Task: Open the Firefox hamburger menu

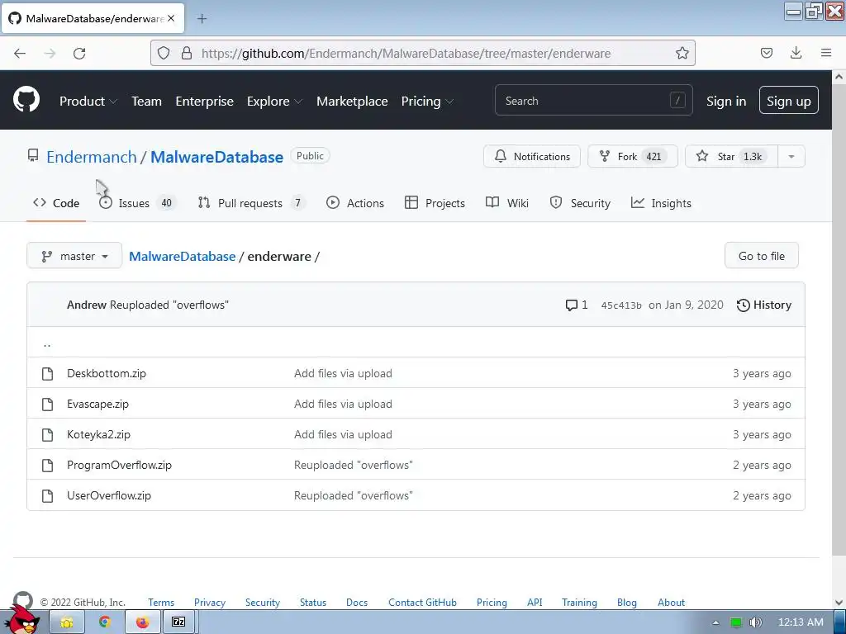Action: pyautogui.click(x=826, y=53)
